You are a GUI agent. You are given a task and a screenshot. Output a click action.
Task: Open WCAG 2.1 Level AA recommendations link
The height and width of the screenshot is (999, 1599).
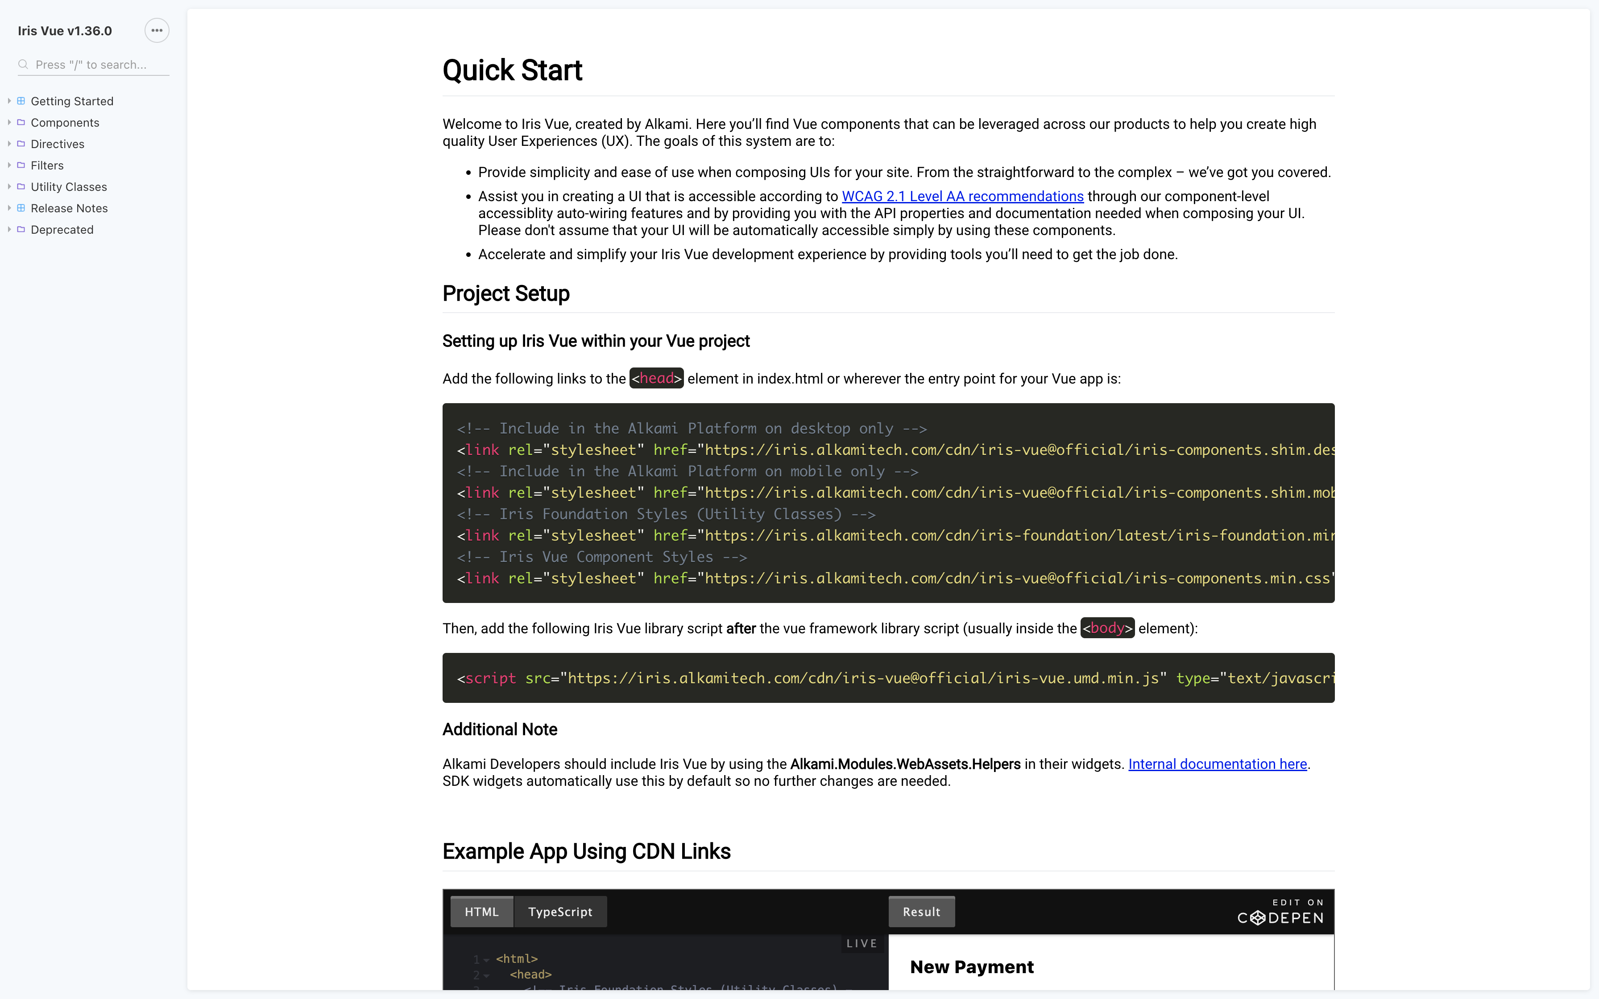pos(963,196)
